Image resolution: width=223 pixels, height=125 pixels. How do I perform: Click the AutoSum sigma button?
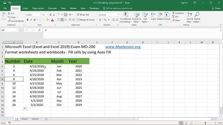(178, 13)
